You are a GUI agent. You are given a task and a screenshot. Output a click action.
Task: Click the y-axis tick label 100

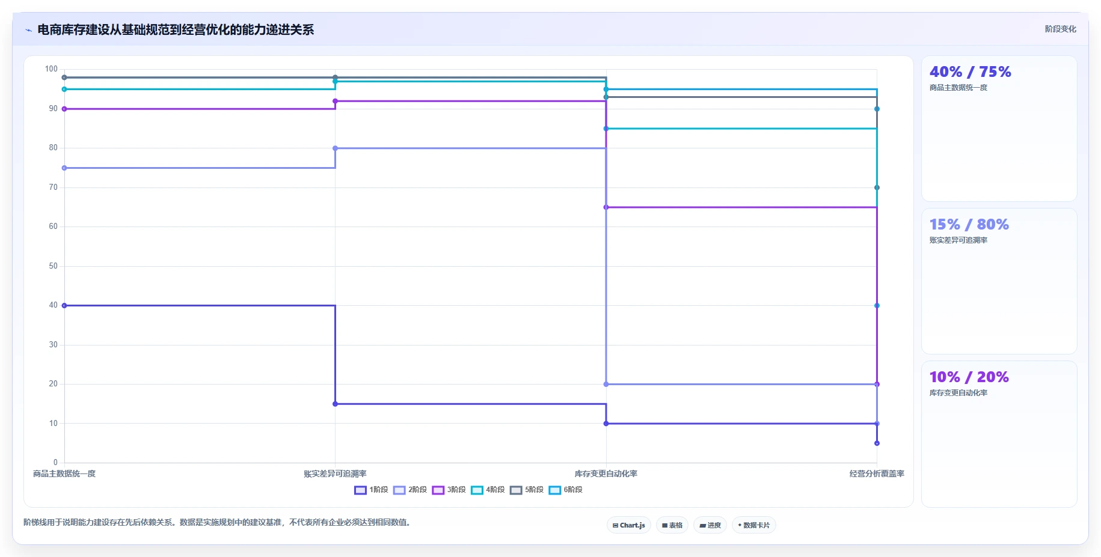(51, 69)
